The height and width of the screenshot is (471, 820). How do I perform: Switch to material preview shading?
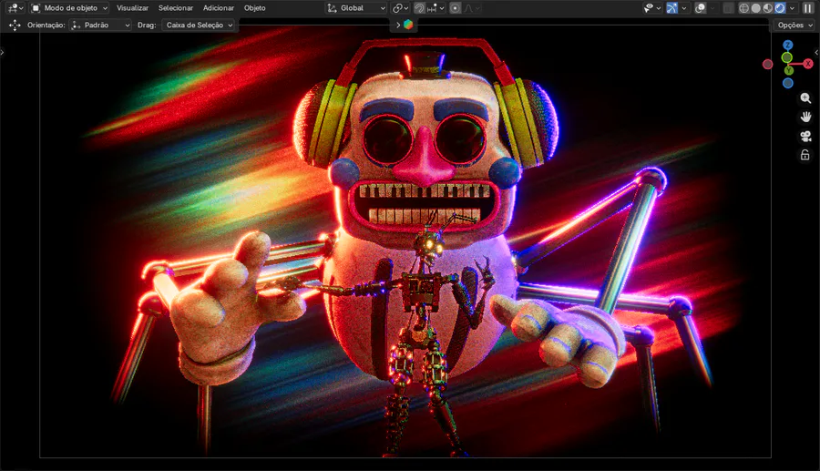click(x=768, y=8)
